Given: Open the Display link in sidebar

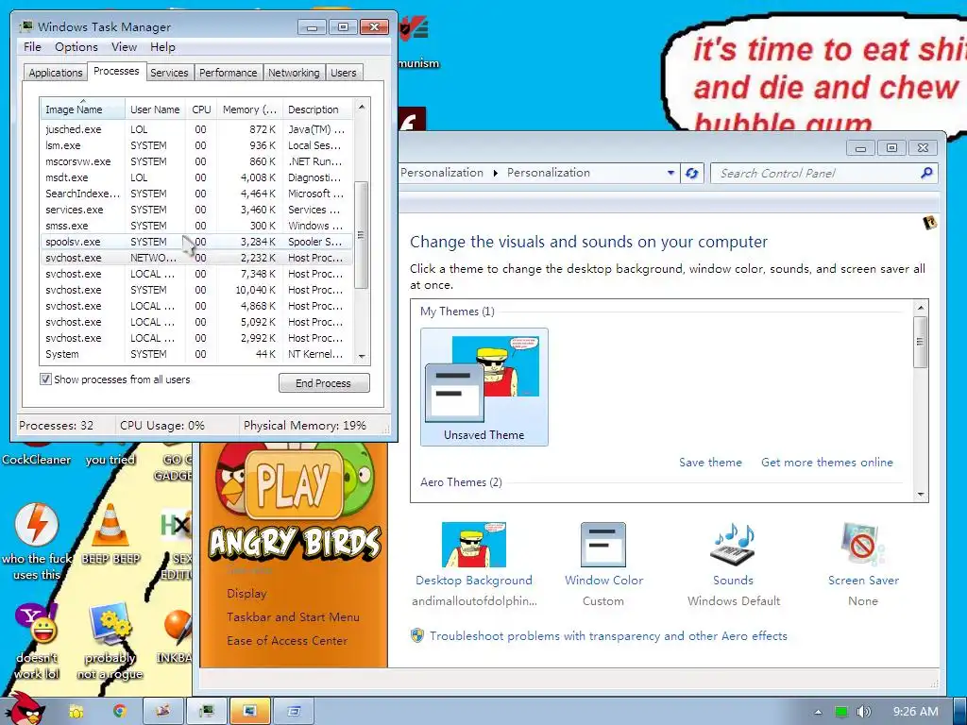Looking at the screenshot, I should [x=246, y=594].
